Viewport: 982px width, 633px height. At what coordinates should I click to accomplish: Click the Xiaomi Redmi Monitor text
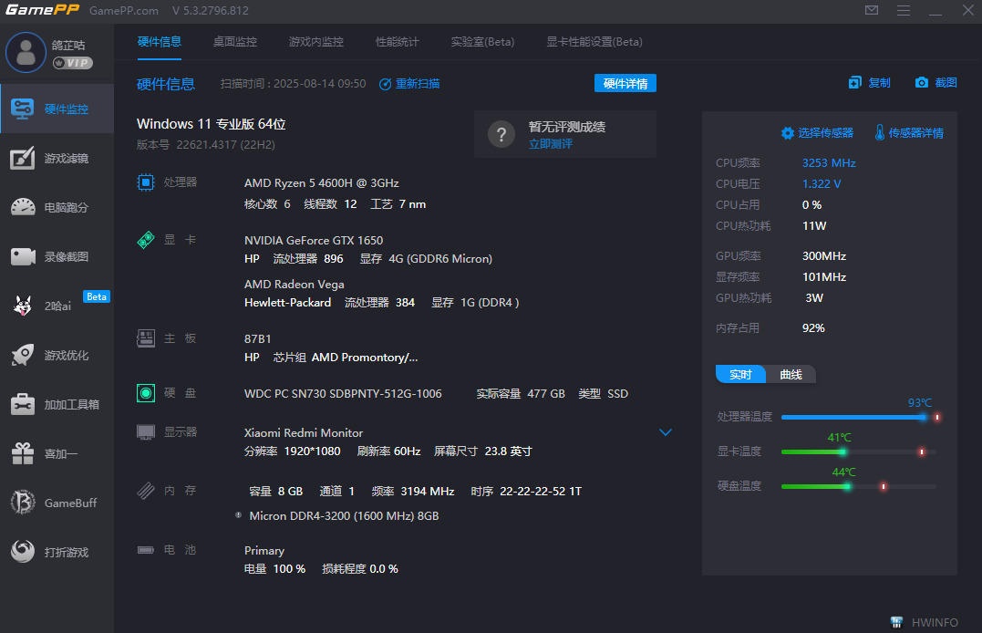[303, 433]
